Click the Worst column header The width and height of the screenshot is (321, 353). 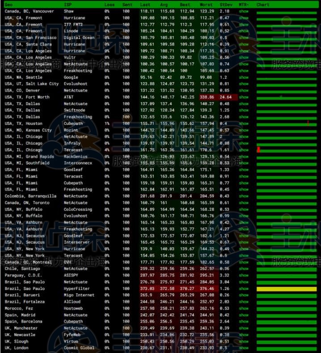click(x=206, y=4)
